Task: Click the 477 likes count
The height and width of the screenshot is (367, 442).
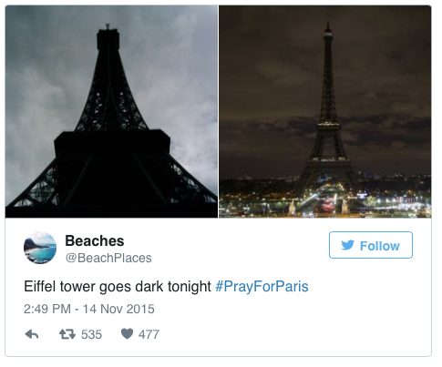Action: [149, 334]
